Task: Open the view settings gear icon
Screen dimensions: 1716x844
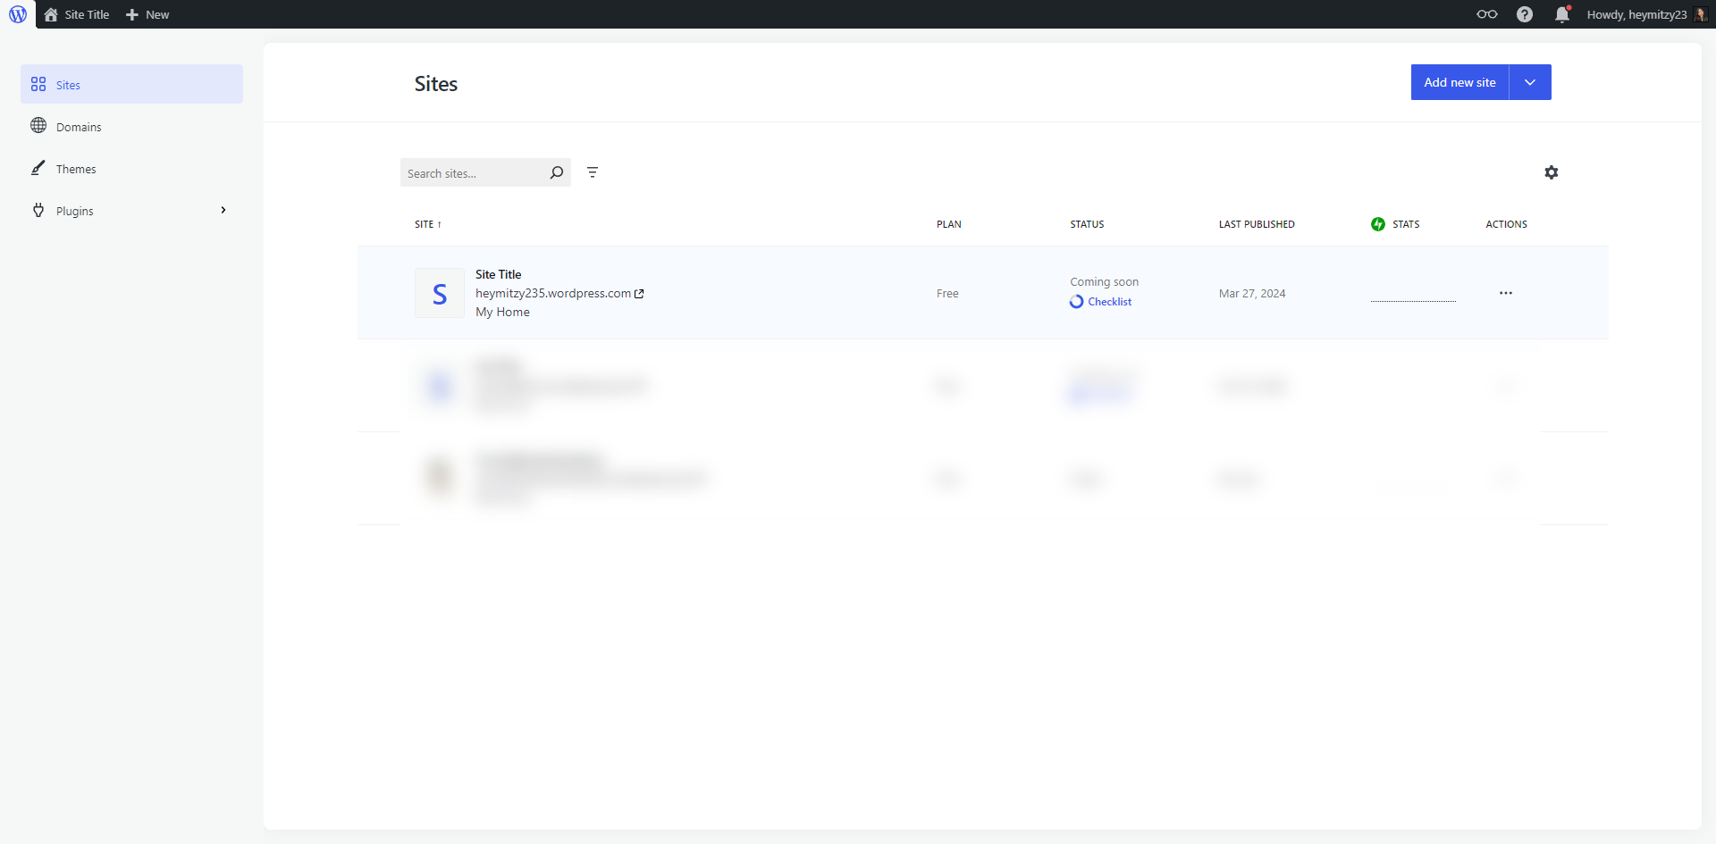Action: coord(1552,172)
